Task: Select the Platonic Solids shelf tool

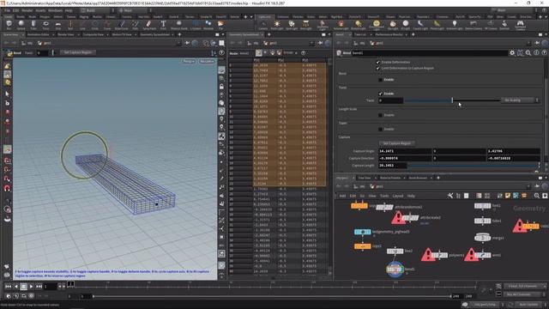Action: (x=179, y=25)
